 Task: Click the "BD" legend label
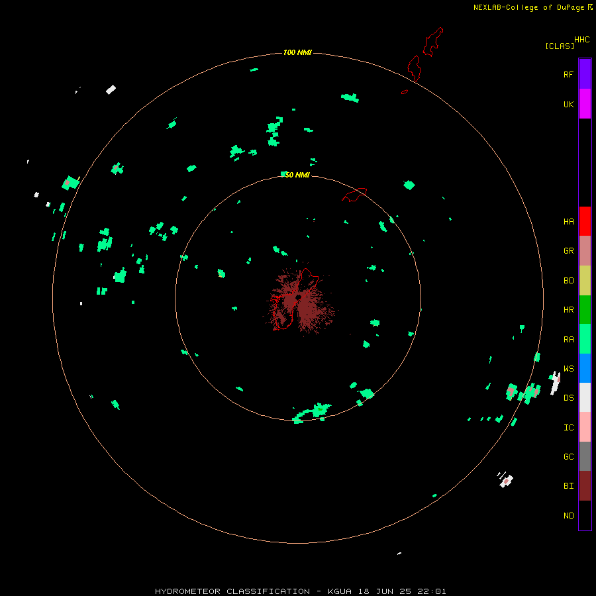pos(568,281)
